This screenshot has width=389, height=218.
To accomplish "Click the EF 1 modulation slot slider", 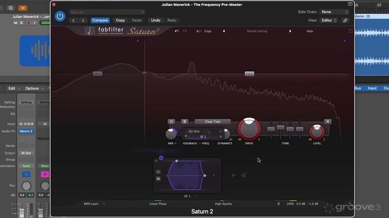I will [x=203, y=137].
